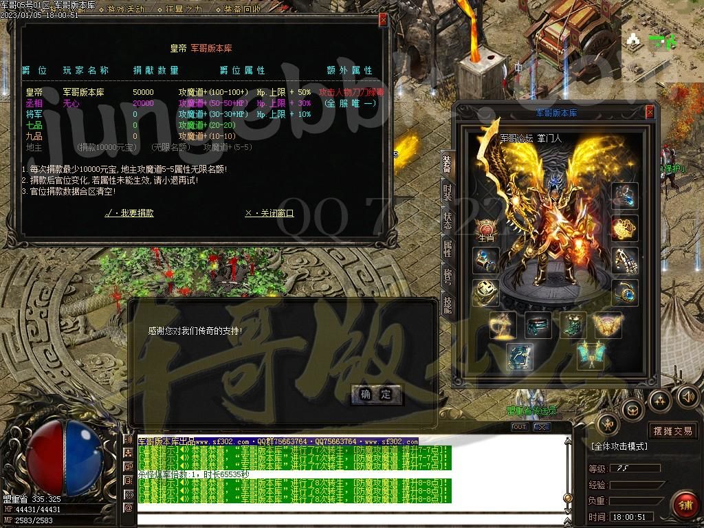Select the blue rune book slot
This screenshot has width=704, height=528.
click(520, 356)
